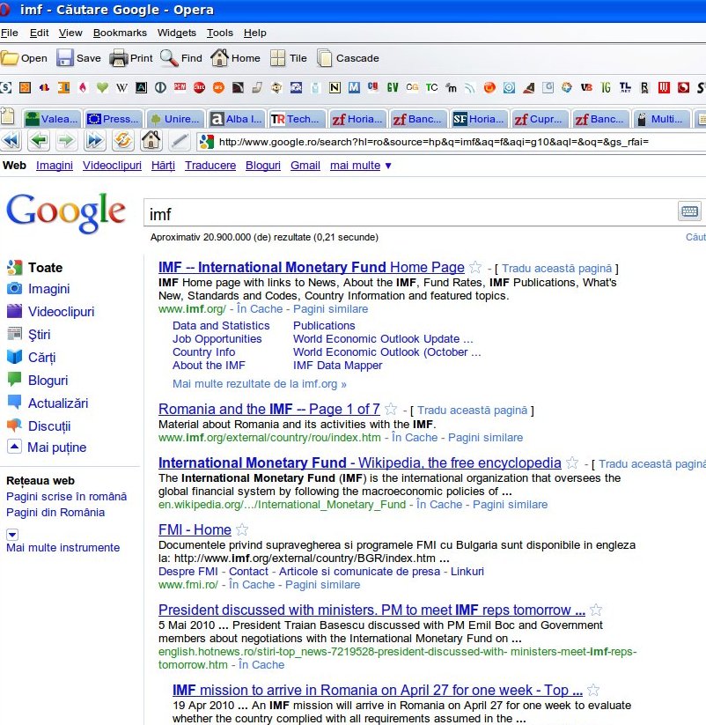The height and width of the screenshot is (725, 706).
Task: Star the FMI - Home result
Action: 242,529
